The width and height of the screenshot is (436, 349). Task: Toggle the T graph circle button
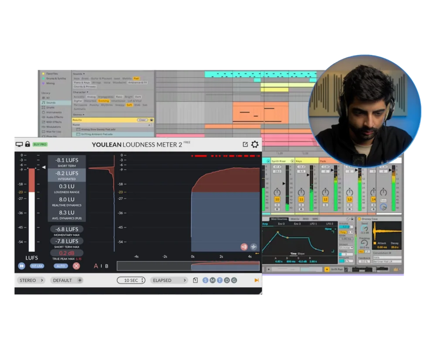[220, 280]
